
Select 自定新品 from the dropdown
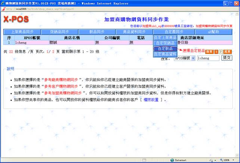[x=165, y=49]
